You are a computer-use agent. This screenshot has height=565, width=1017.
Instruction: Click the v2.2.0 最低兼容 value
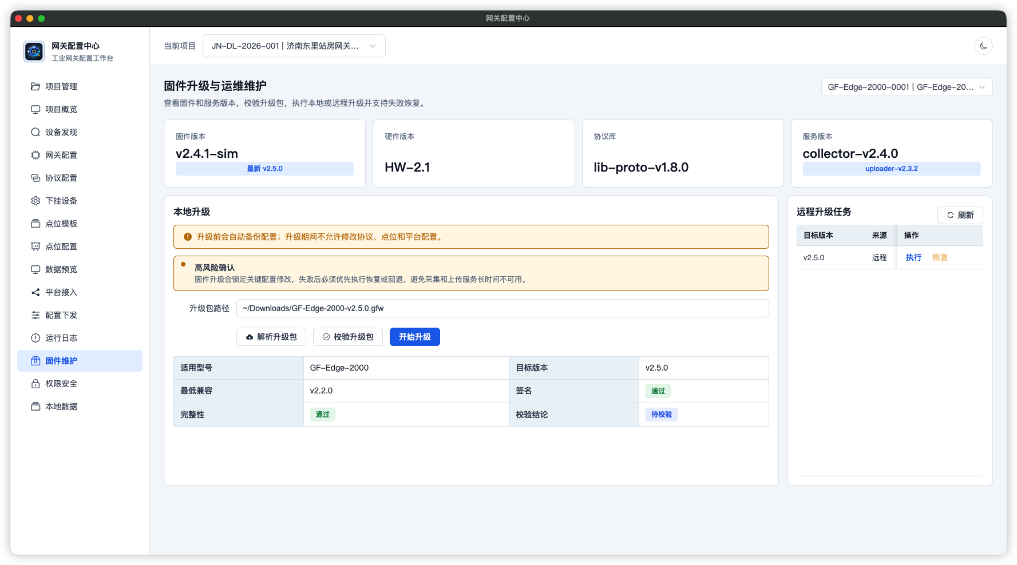321,391
